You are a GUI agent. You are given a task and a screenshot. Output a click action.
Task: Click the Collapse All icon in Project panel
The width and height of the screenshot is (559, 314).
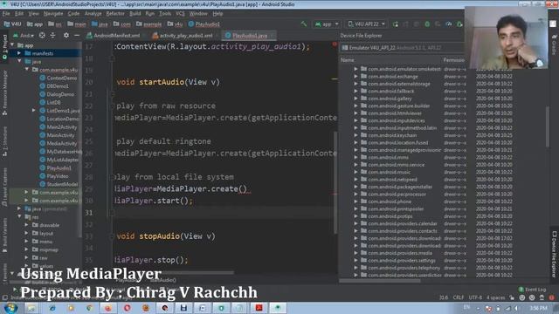pos(52,35)
